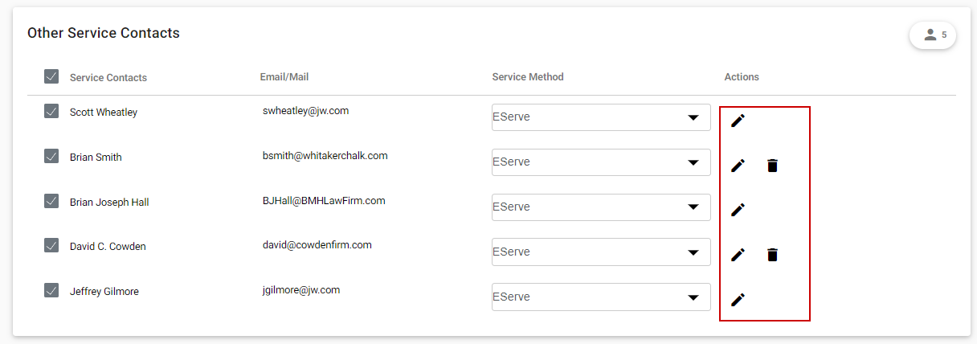
Task: Delete Brian Smith with trash icon
Action: 772,166
